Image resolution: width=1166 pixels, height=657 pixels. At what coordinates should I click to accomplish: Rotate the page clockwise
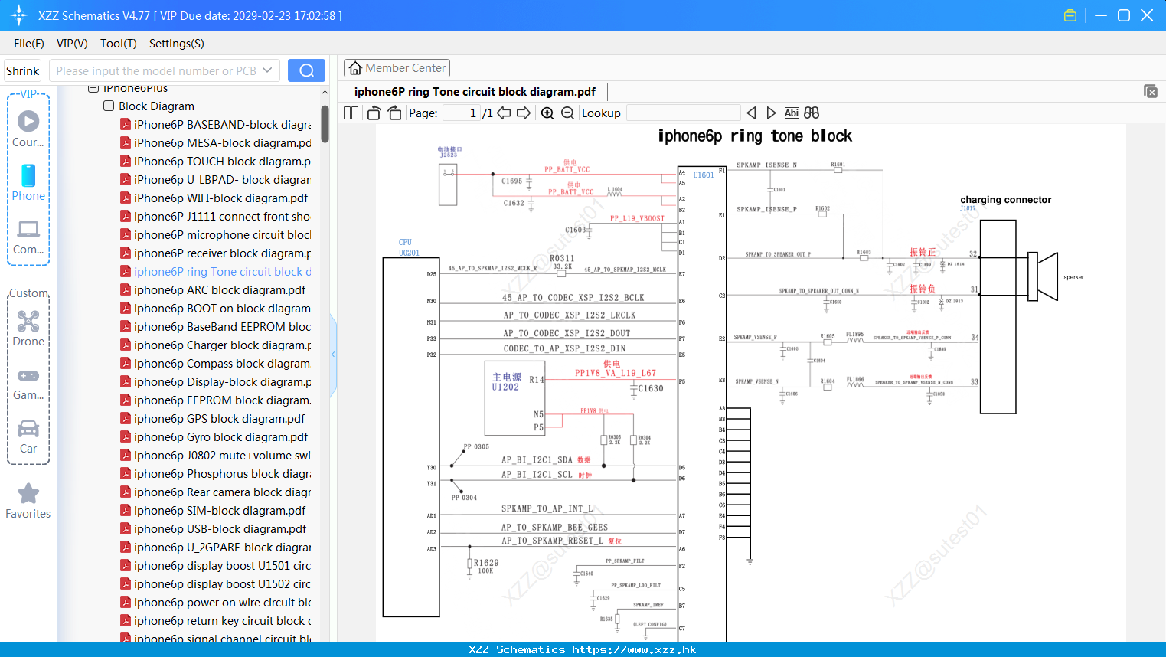[x=394, y=113]
